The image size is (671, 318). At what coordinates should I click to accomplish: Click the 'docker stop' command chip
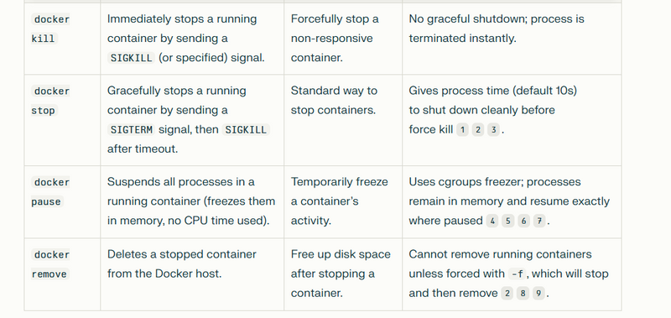50,101
